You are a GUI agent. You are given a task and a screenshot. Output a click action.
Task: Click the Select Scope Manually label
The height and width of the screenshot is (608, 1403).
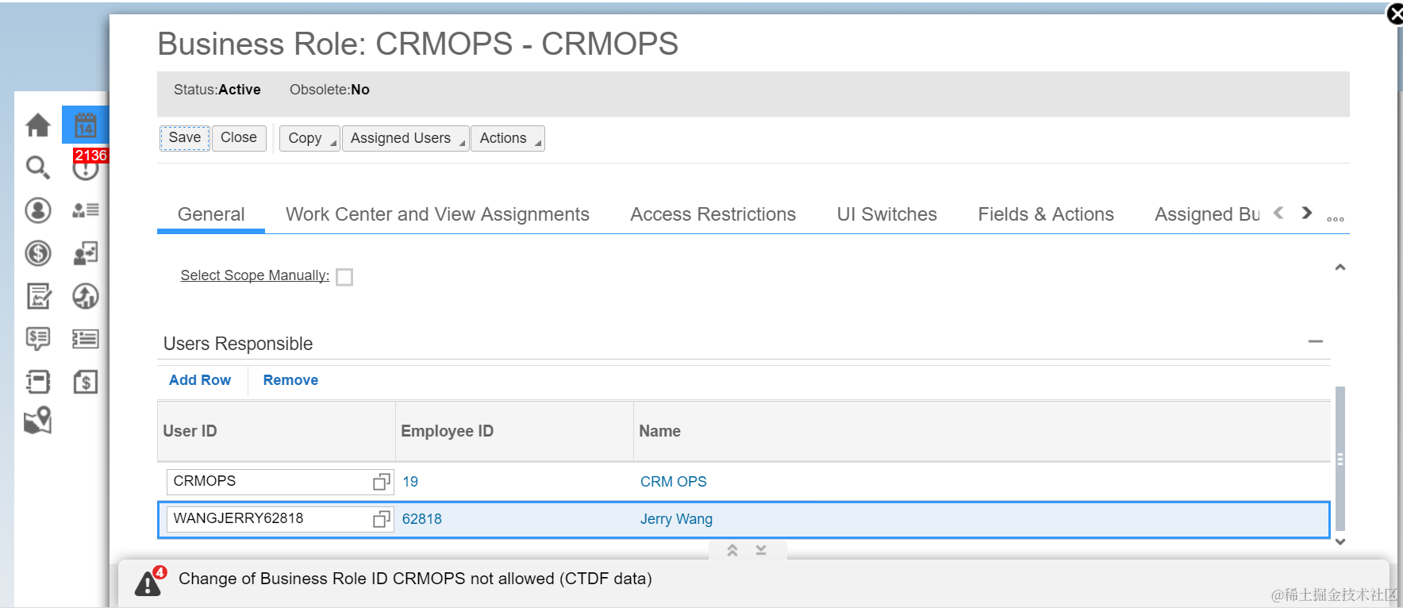255,275
